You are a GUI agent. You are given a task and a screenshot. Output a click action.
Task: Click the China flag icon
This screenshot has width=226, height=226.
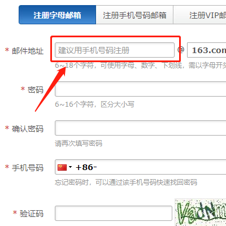(x=62, y=167)
